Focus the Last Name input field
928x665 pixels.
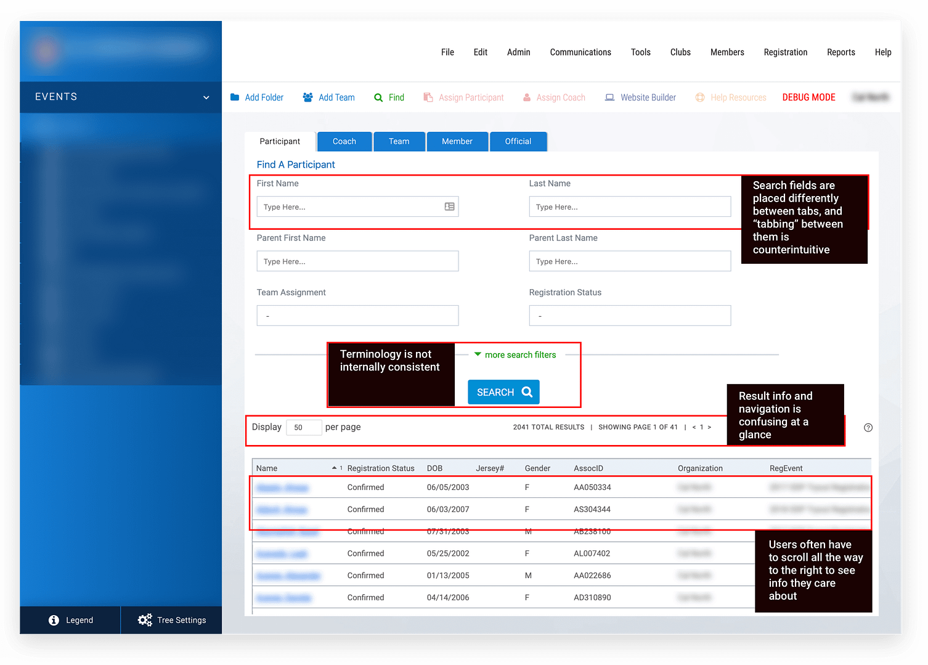(630, 206)
